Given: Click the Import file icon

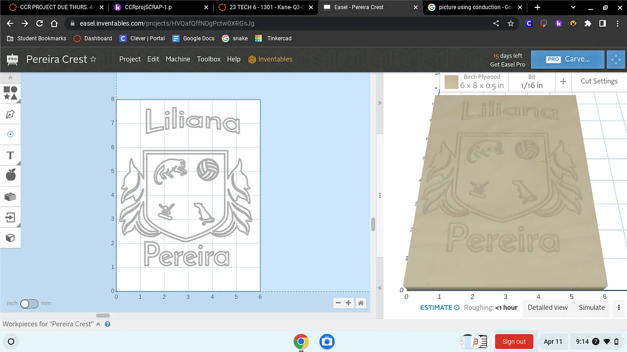Looking at the screenshot, I should click(x=10, y=217).
